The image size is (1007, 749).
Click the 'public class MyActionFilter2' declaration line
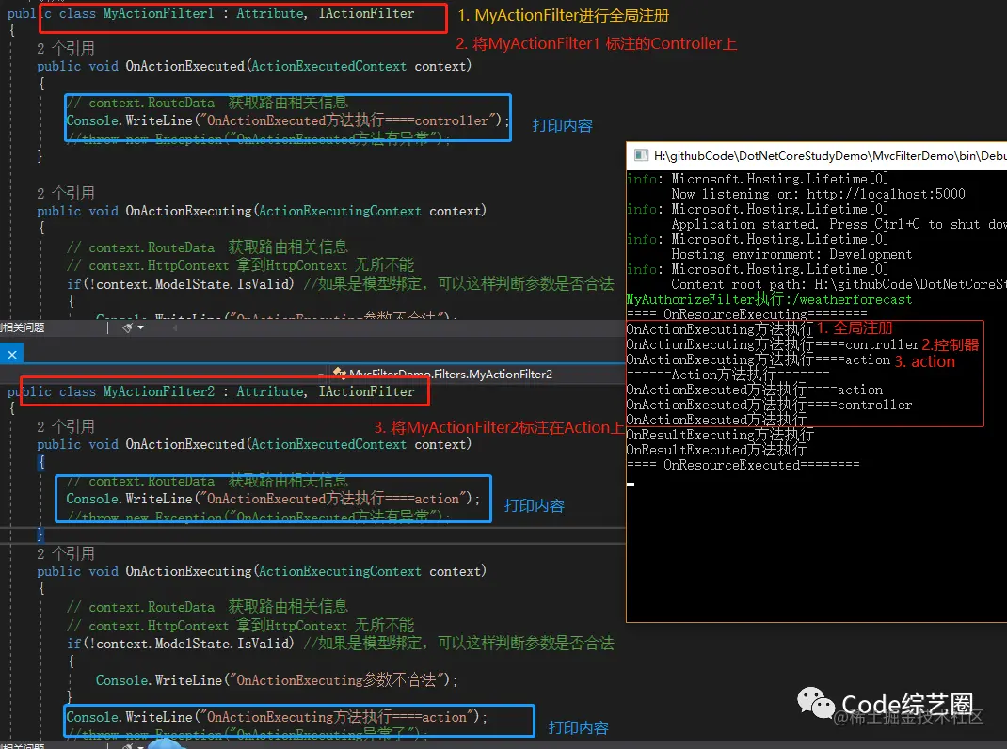point(211,391)
